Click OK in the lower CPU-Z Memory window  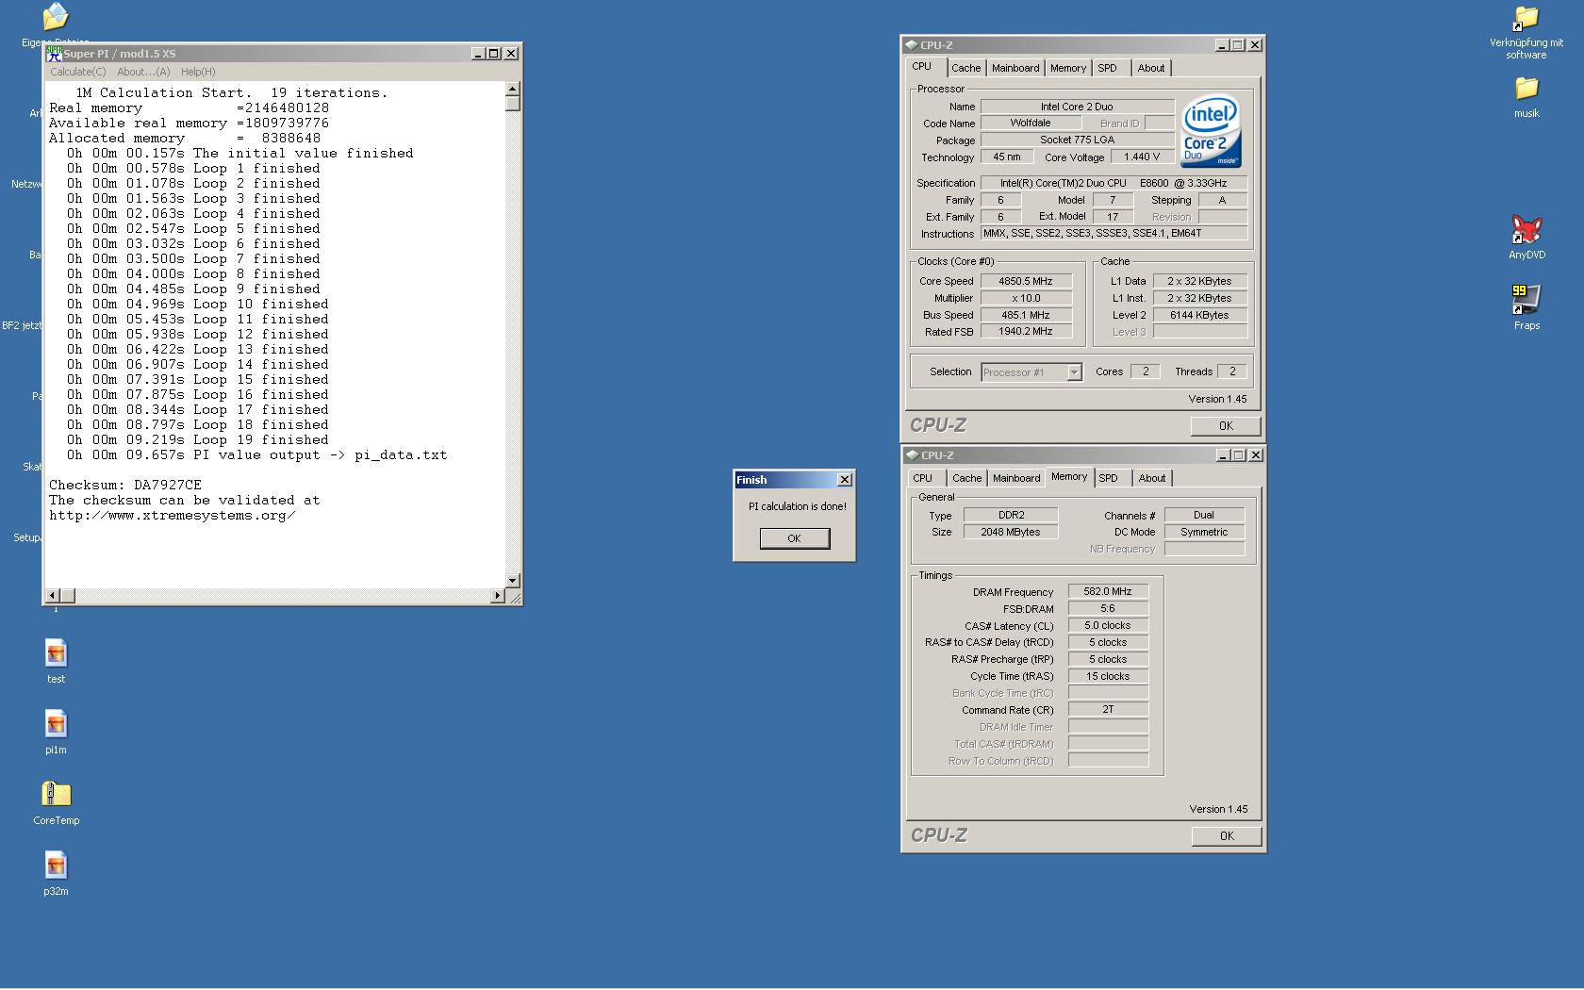click(1227, 835)
